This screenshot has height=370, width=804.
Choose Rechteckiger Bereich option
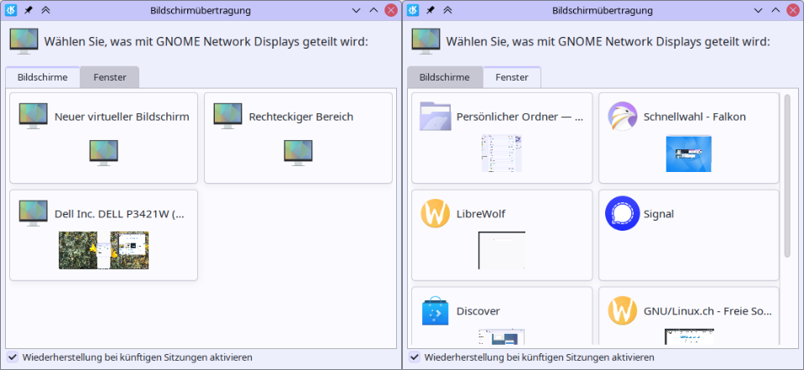299,138
